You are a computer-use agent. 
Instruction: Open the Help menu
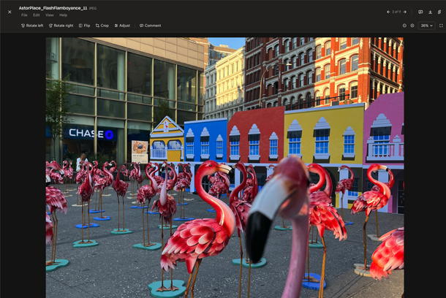click(x=63, y=15)
